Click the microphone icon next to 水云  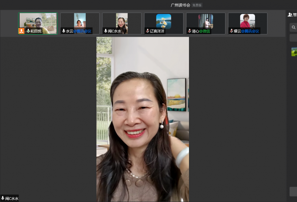point(63,31)
